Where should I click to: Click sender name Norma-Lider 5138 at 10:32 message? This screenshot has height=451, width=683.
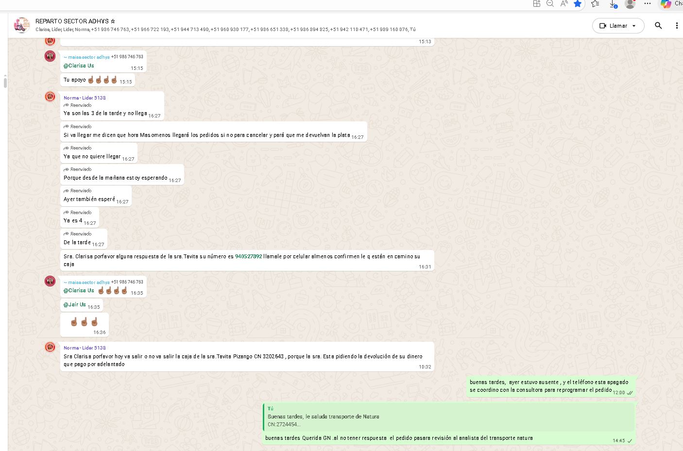tap(85, 348)
